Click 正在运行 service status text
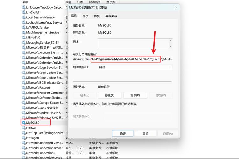Screen dimensions: 239x159 [x=104, y=87]
